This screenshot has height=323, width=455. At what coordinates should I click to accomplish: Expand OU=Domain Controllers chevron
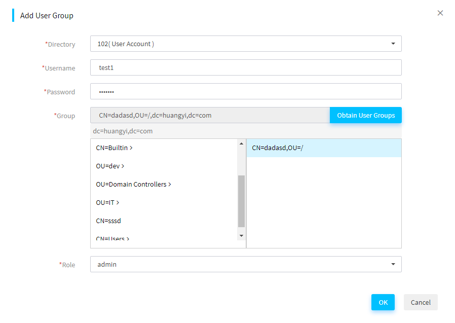coord(170,185)
